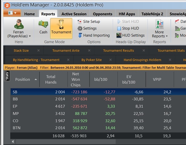This screenshot has width=186, height=145.
Task: Click the More Reports chart icon
Action: click(159, 24)
